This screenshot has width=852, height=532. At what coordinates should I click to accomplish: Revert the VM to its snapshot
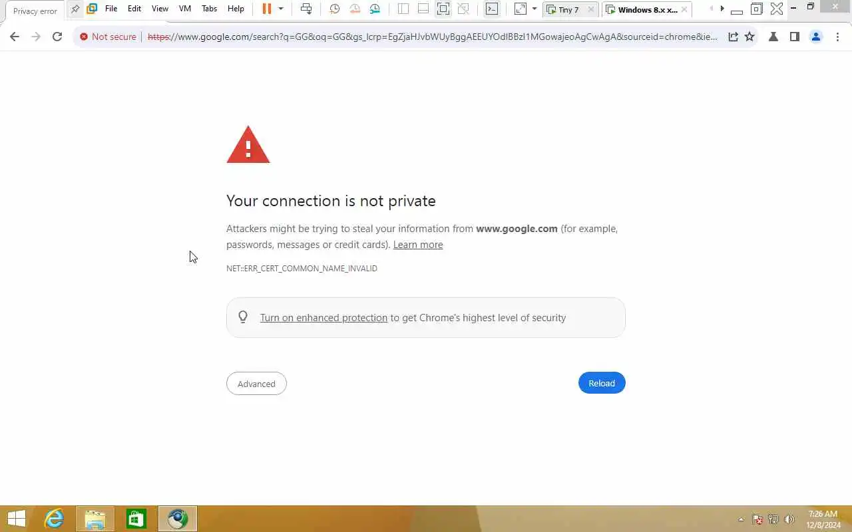[x=355, y=9]
